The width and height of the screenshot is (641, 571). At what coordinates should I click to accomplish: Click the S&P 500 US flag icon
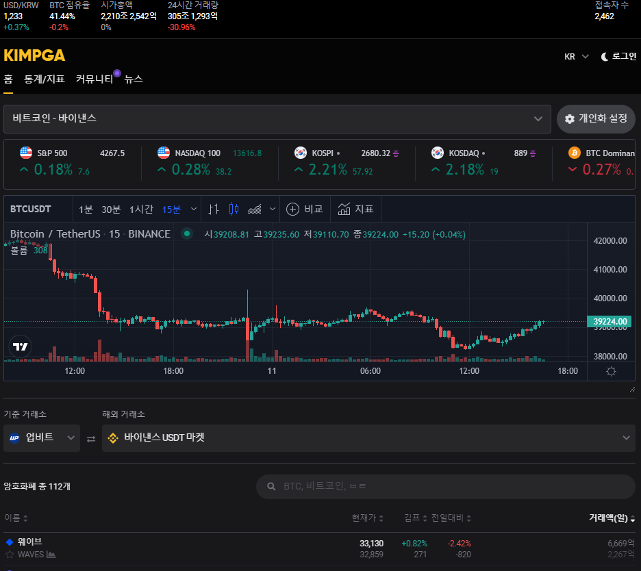coord(26,153)
